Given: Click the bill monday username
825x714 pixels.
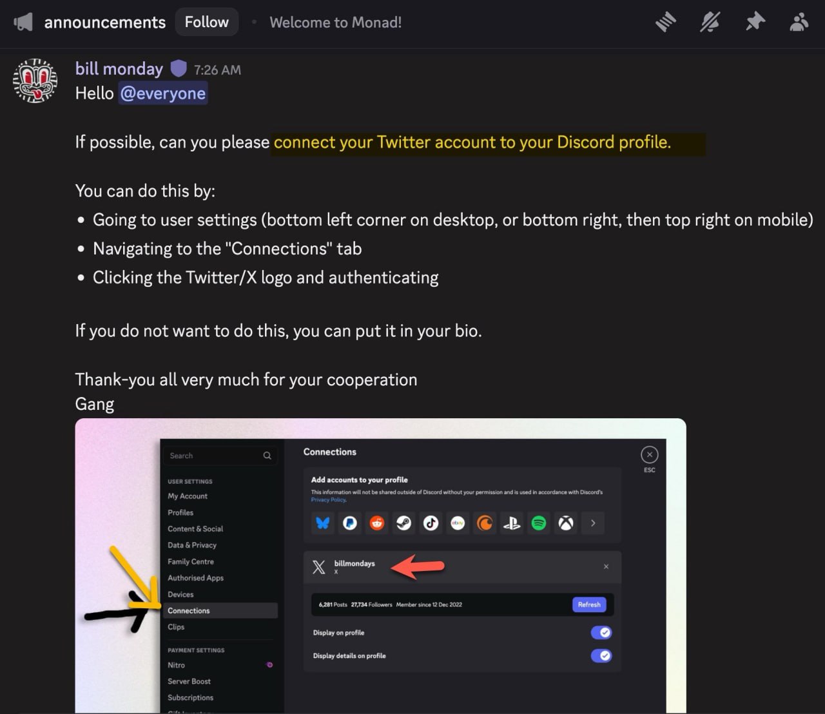Looking at the screenshot, I should pyautogui.click(x=119, y=69).
